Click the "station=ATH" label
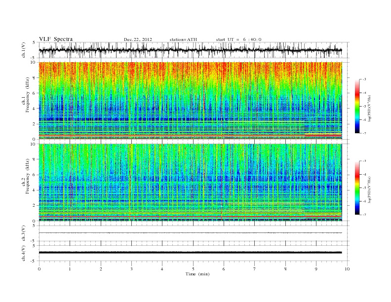The height and width of the screenshot is (302, 391). 183,39
